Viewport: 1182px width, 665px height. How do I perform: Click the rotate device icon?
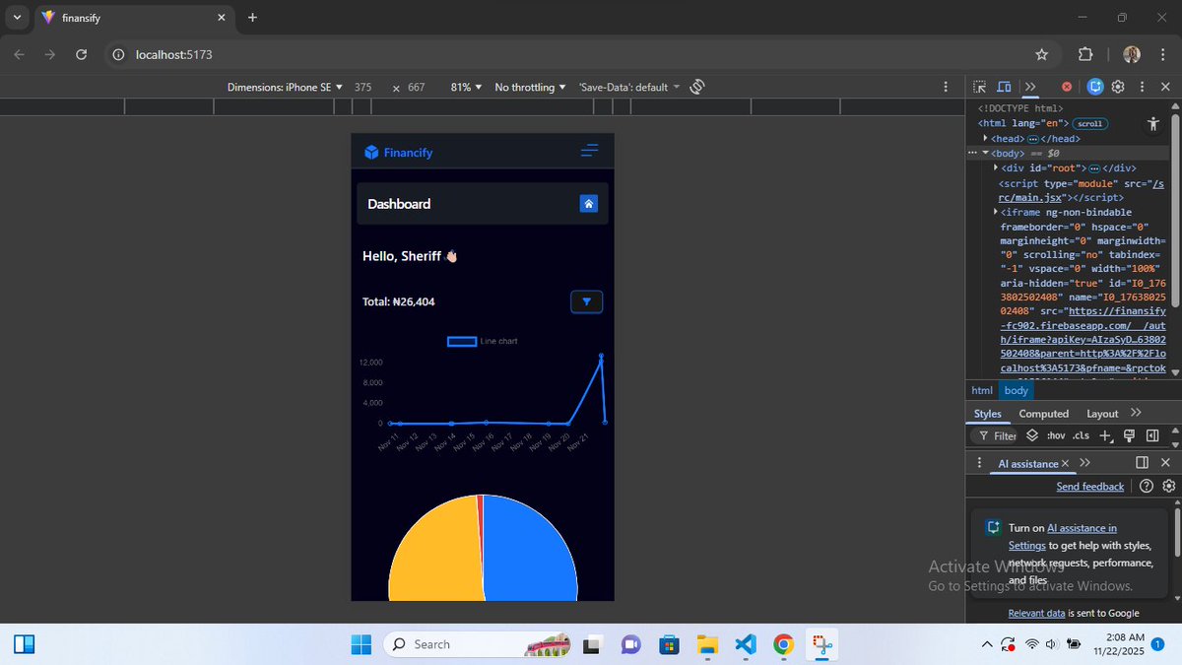(x=696, y=87)
